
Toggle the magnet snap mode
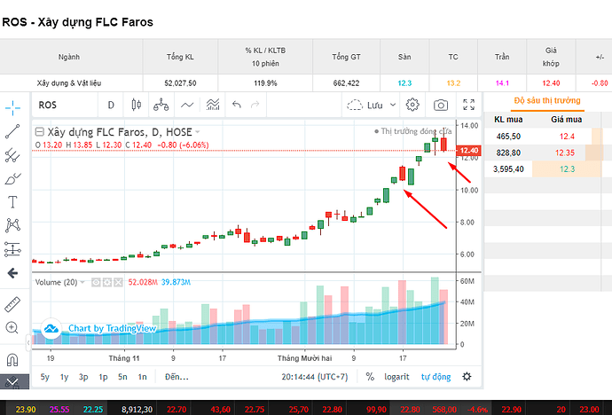pyautogui.click(x=12, y=359)
